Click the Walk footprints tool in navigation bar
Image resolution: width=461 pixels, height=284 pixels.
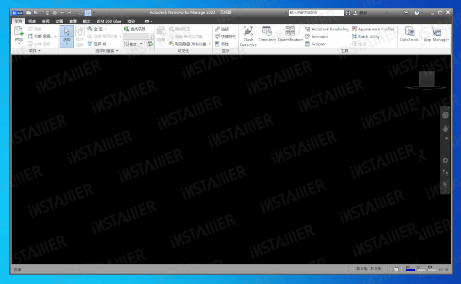tap(445, 173)
